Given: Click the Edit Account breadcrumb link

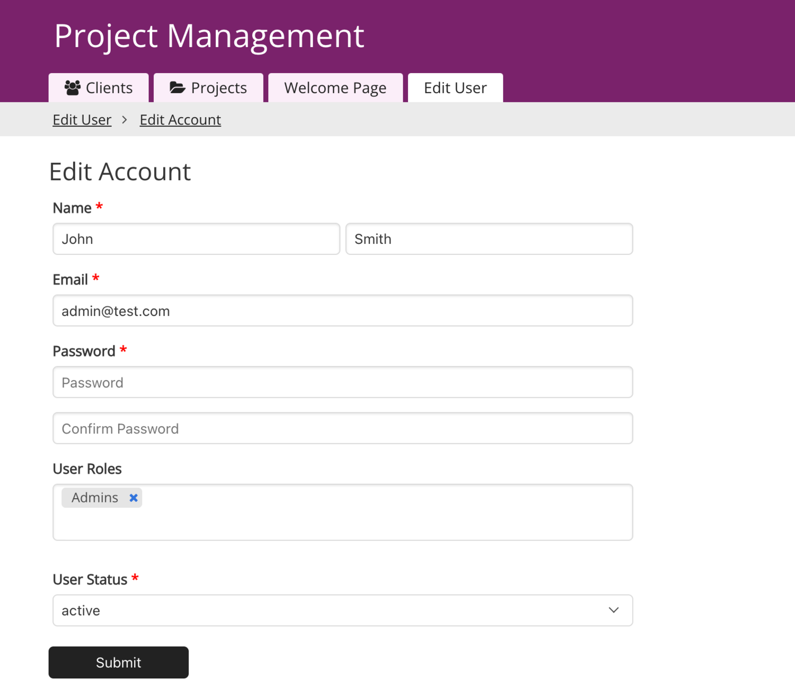Looking at the screenshot, I should pos(180,120).
